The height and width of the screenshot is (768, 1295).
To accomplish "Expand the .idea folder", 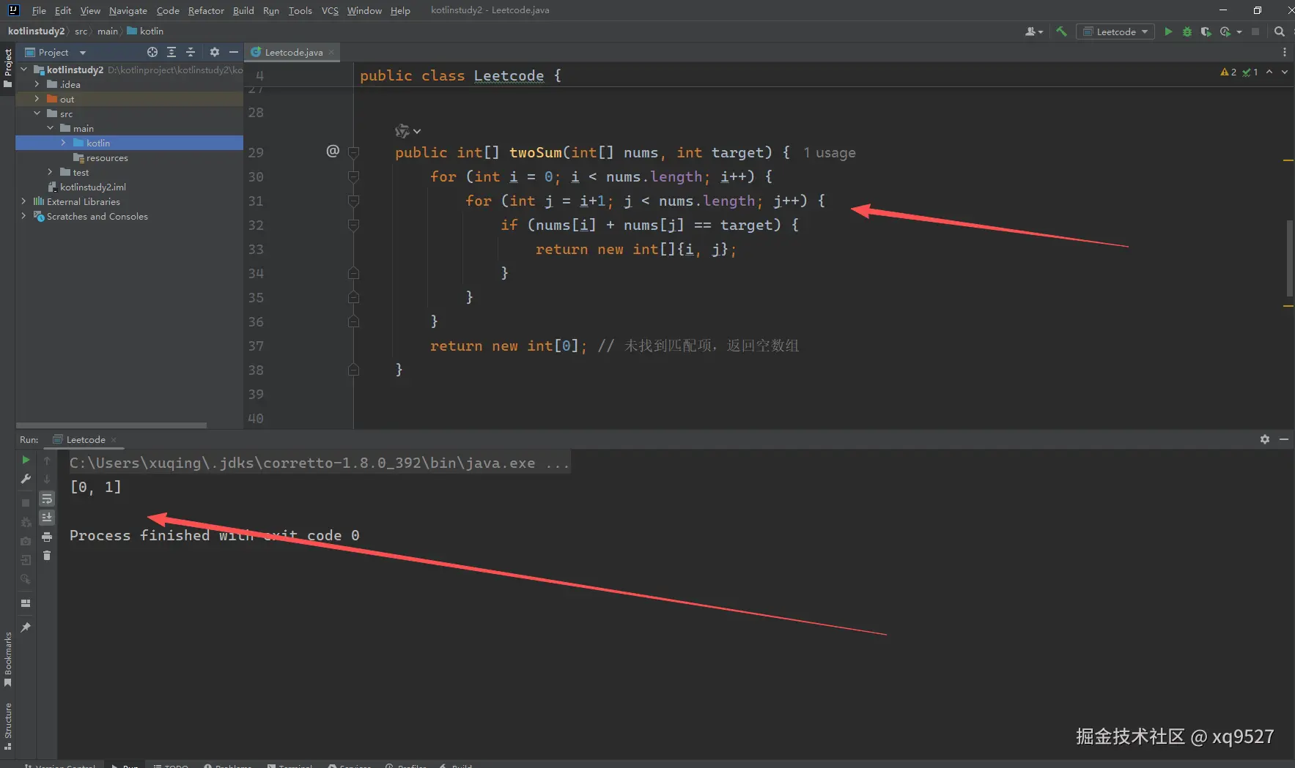I will (37, 84).
